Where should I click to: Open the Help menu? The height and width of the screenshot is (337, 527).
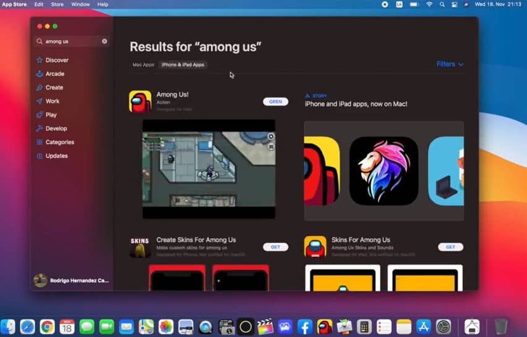pyautogui.click(x=103, y=4)
